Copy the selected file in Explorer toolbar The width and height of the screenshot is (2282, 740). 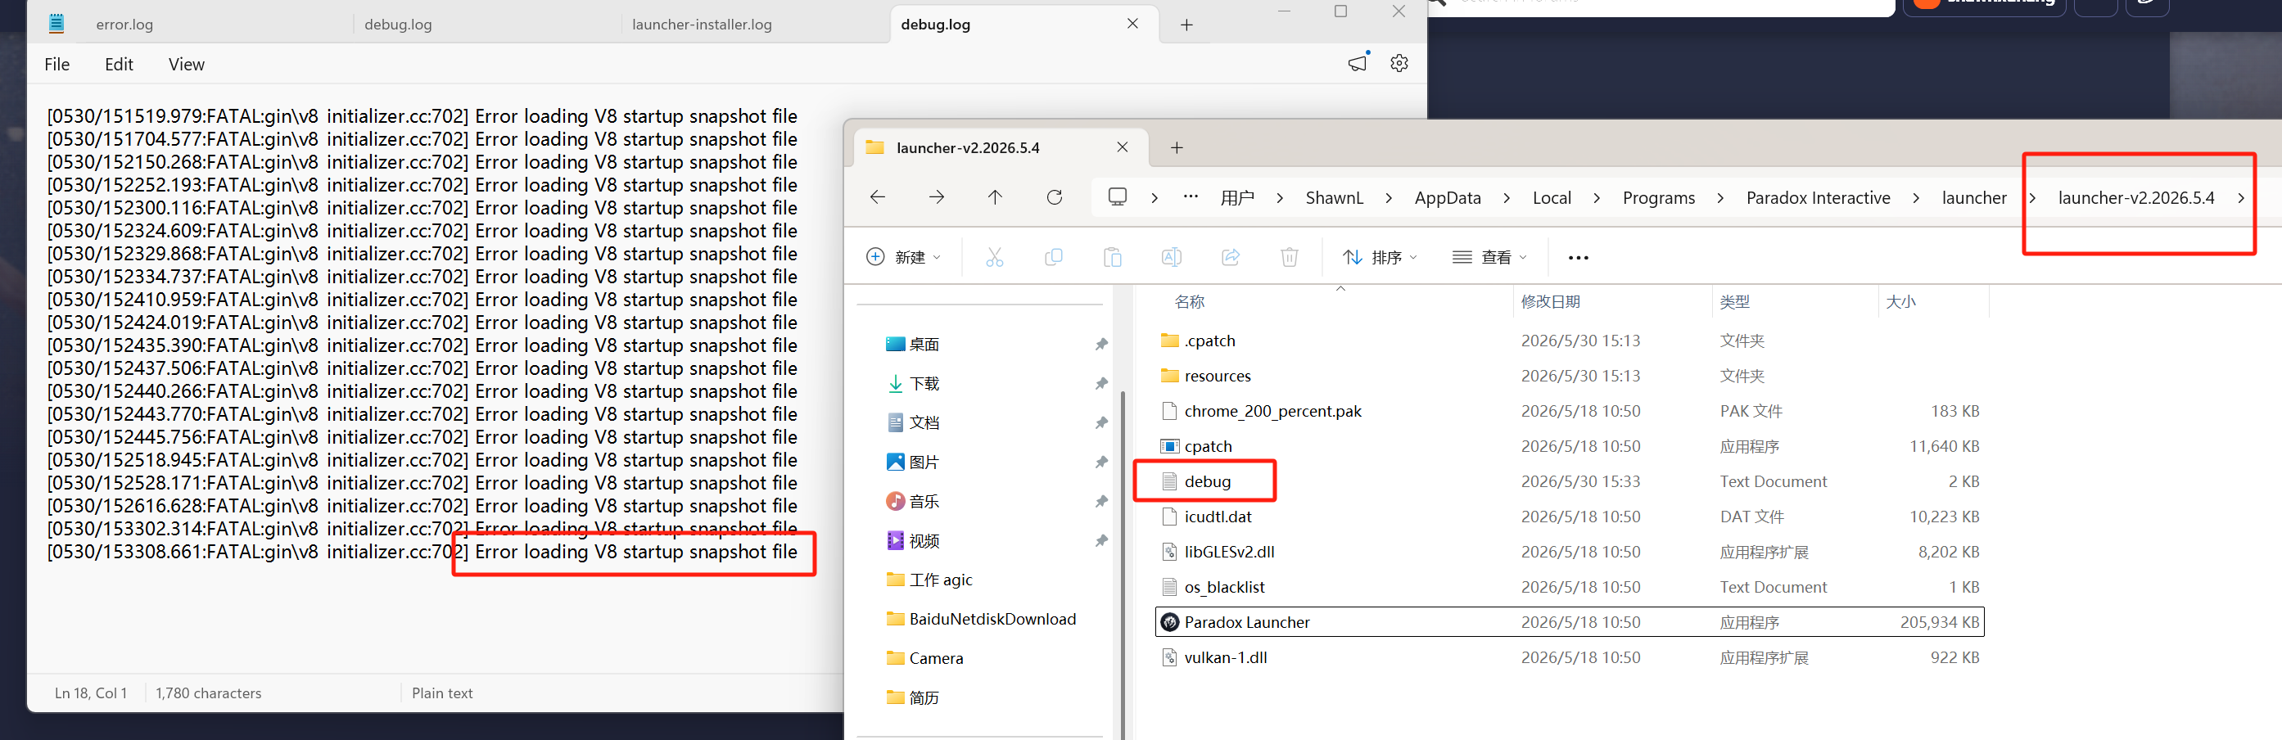click(x=1053, y=258)
